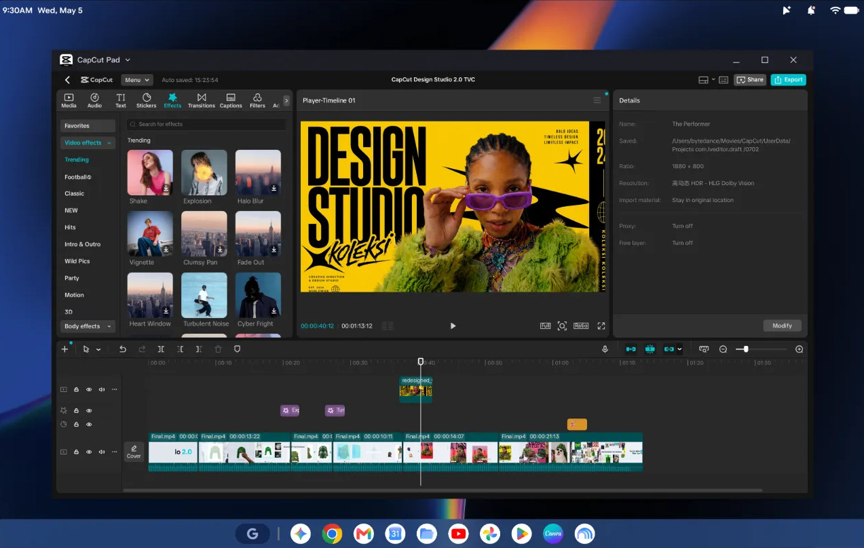
Task: Click the trash delete icon
Action: click(x=218, y=349)
